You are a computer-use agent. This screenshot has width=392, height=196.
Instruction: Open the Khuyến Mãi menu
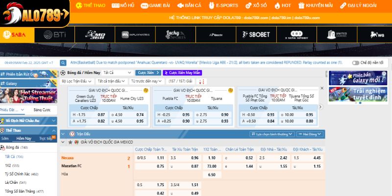pos(316,5)
